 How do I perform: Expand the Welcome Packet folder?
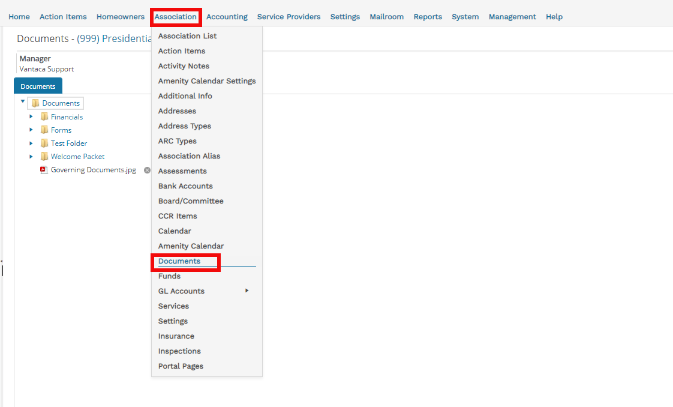point(31,157)
